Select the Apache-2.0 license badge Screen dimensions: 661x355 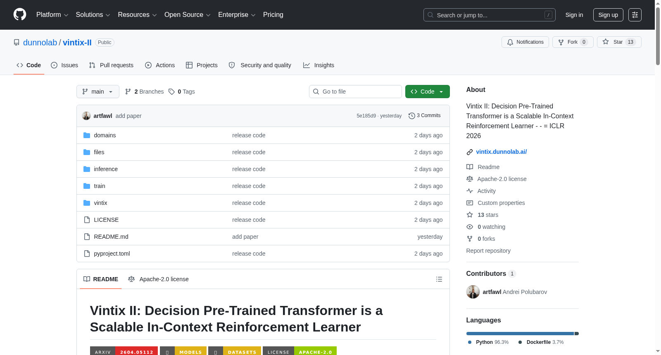(x=300, y=351)
